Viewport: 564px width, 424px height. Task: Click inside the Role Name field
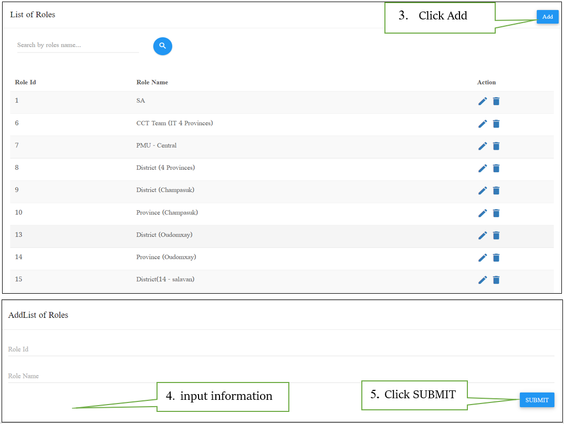[x=158, y=376]
